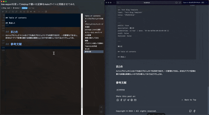
Task: Click the note title text in Inkdrop
Action: 38,4
